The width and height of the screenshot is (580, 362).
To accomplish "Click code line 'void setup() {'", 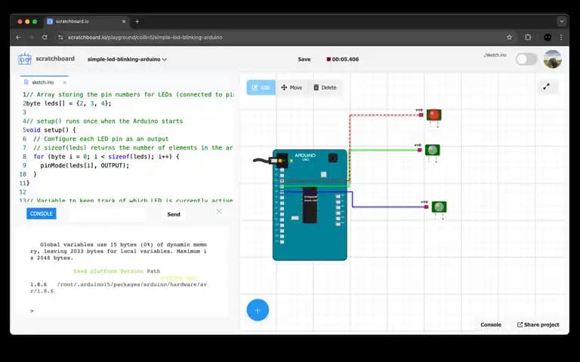I will (x=51, y=130).
